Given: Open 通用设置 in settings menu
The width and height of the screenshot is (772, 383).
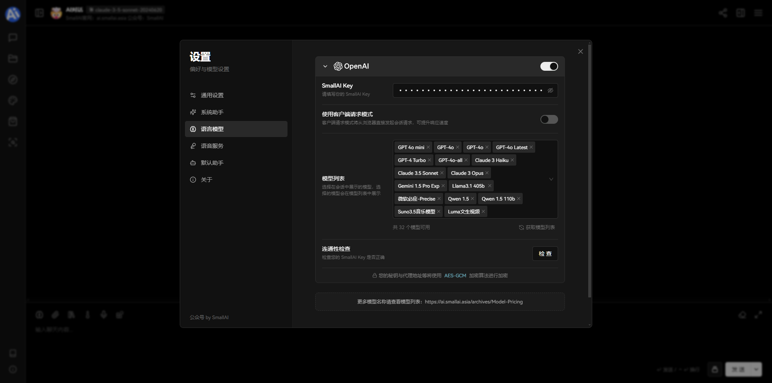Looking at the screenshot, I should [x=236, y=95].
